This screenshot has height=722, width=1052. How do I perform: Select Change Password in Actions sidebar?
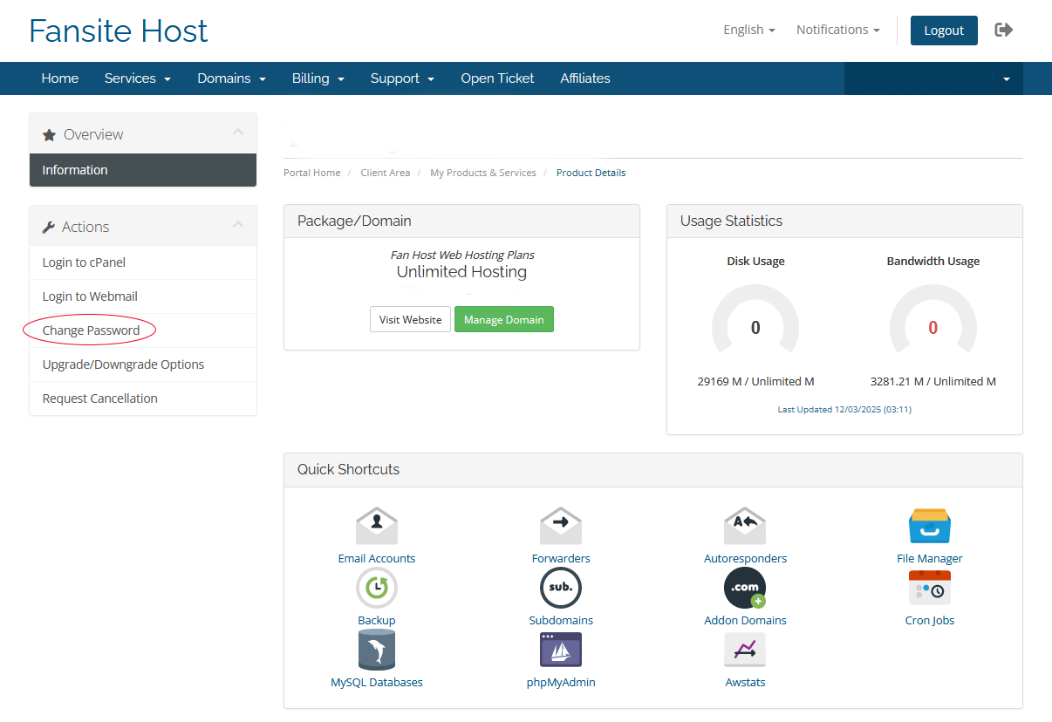click(91, 330)
